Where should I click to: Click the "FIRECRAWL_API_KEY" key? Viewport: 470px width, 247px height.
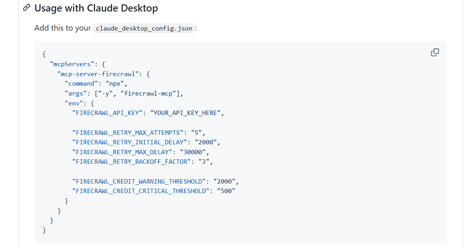pyautogui.click(x=107, y=113)
